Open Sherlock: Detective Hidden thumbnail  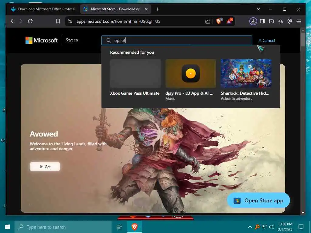246,73
